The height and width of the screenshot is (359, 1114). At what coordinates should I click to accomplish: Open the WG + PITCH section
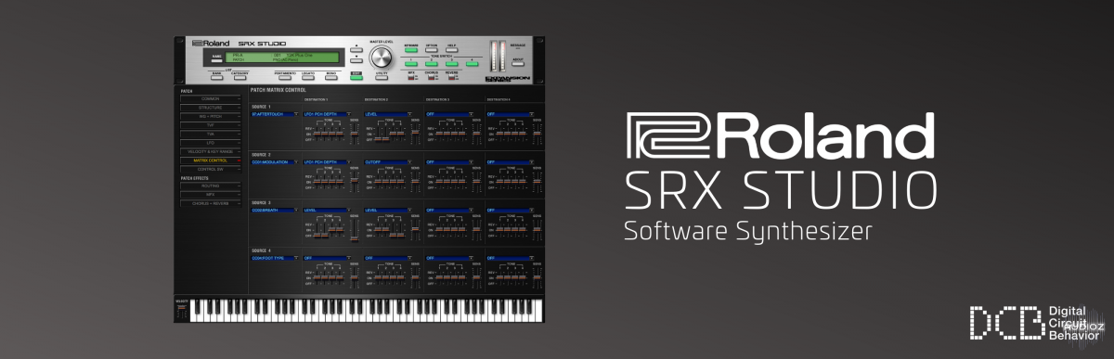[212, 117]
